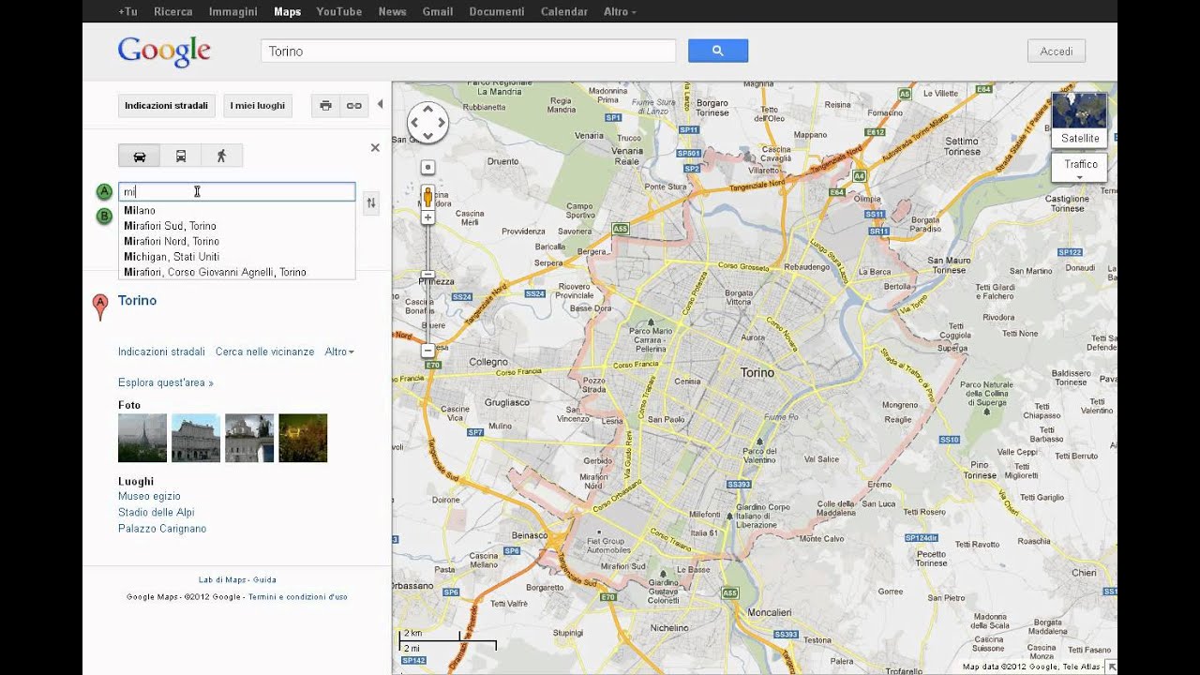Open I miei luoghi button
Image resolution: width=1200 pixels, height=675 pixels.
[x=258, y=106]
